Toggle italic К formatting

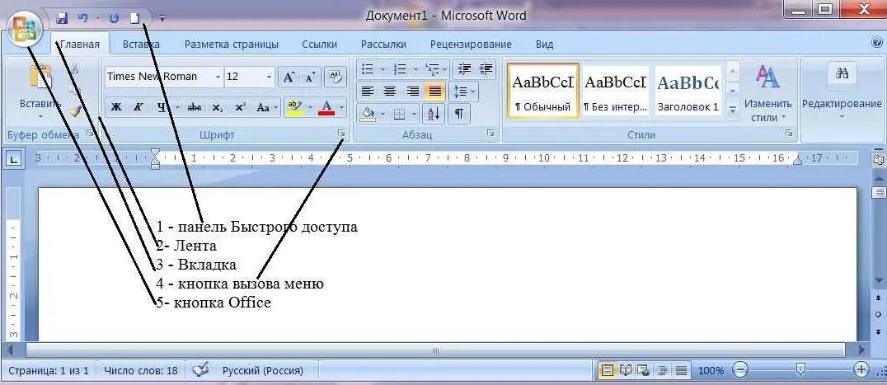tap(138, 107)
